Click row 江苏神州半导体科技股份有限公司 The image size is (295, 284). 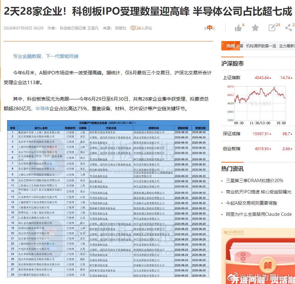tap(108, 197)
